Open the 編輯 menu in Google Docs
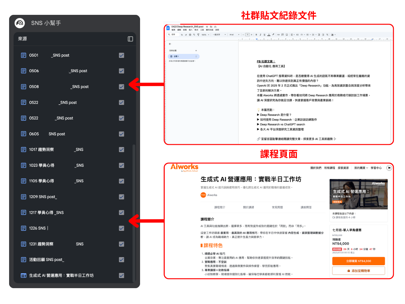Screen dimensions: 405x304 179,30
